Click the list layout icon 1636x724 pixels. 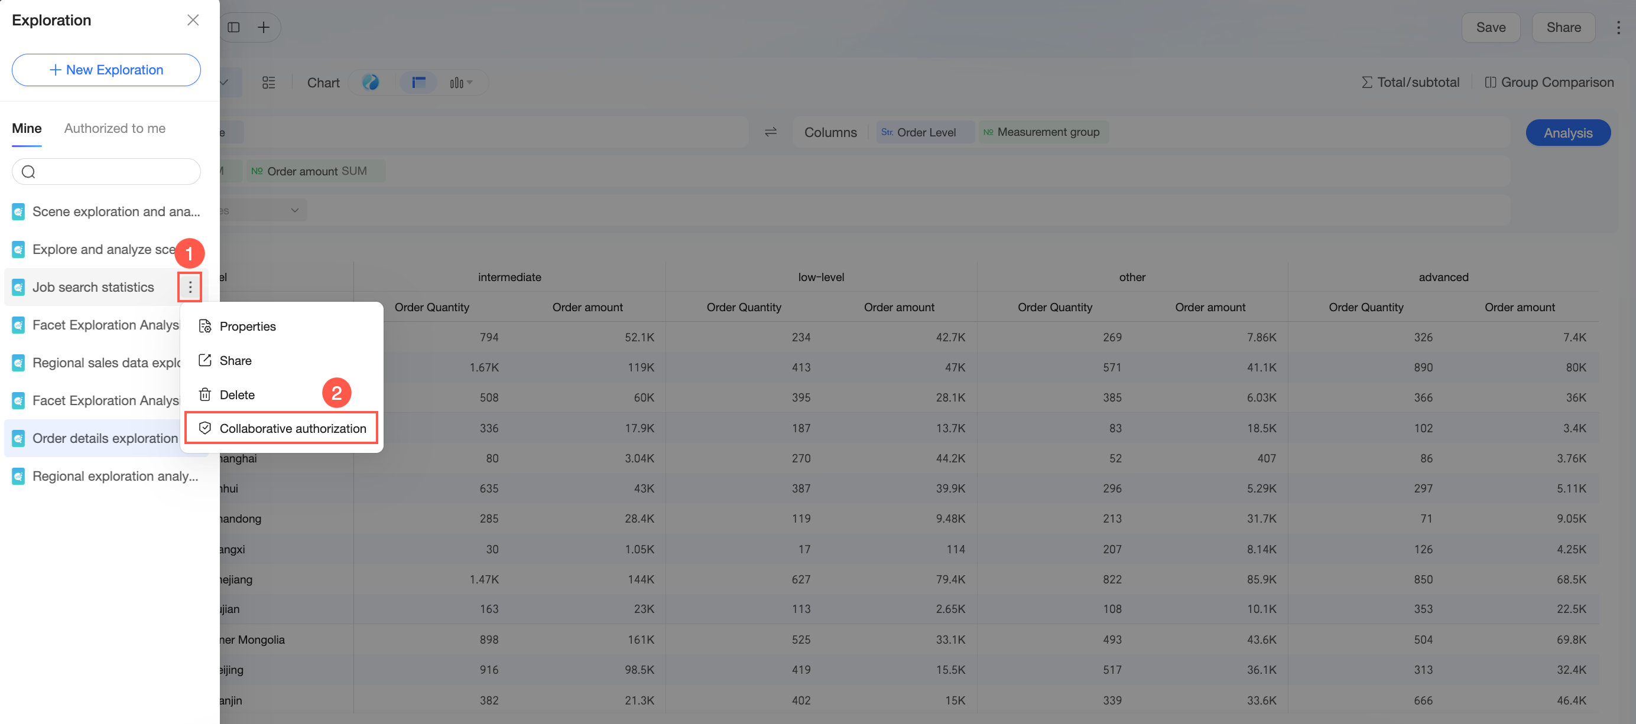269,83
